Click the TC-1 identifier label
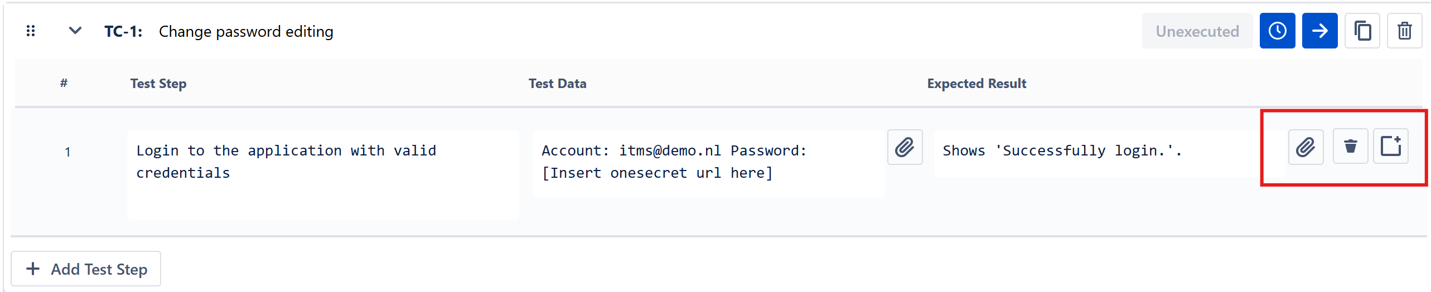 pos(123,32)
